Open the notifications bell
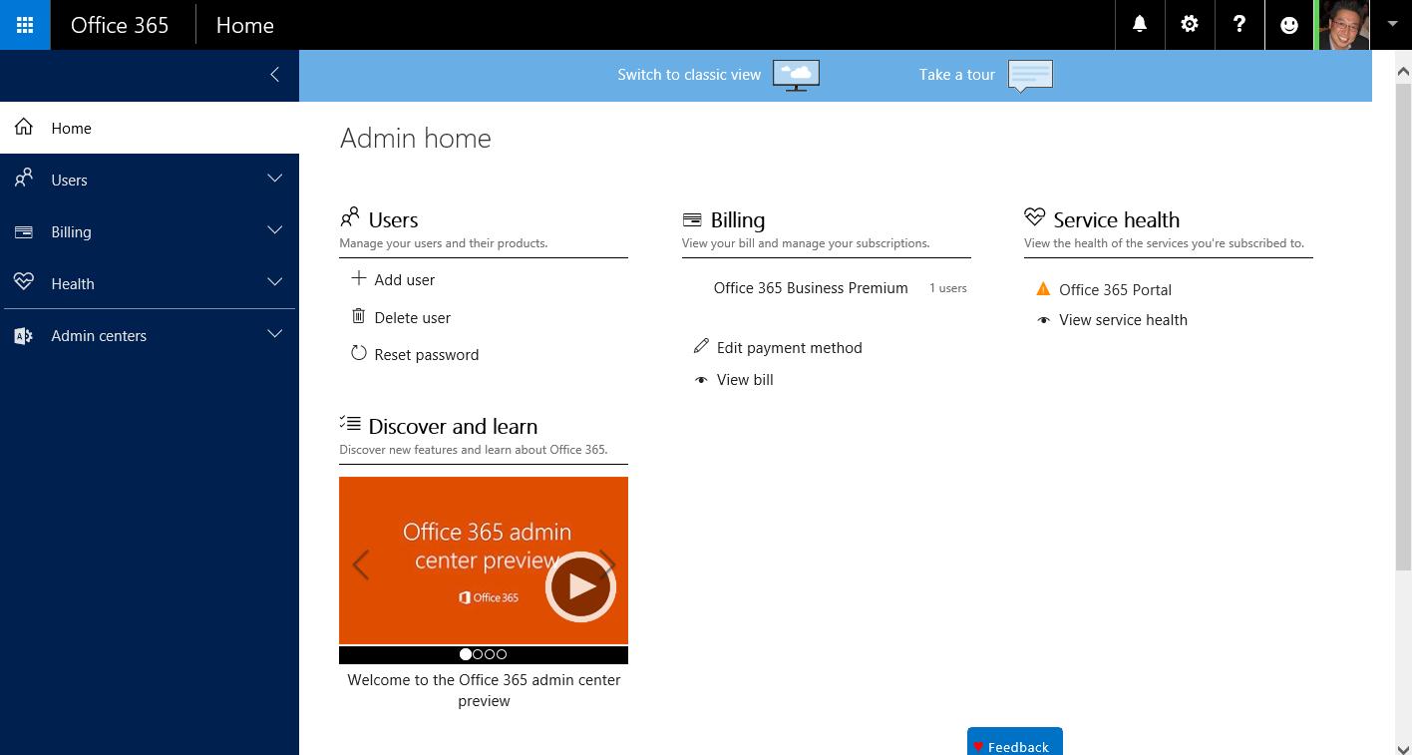Image resolution: width=1412 pixels, height=755 pixels. [x=1140, y=25]
